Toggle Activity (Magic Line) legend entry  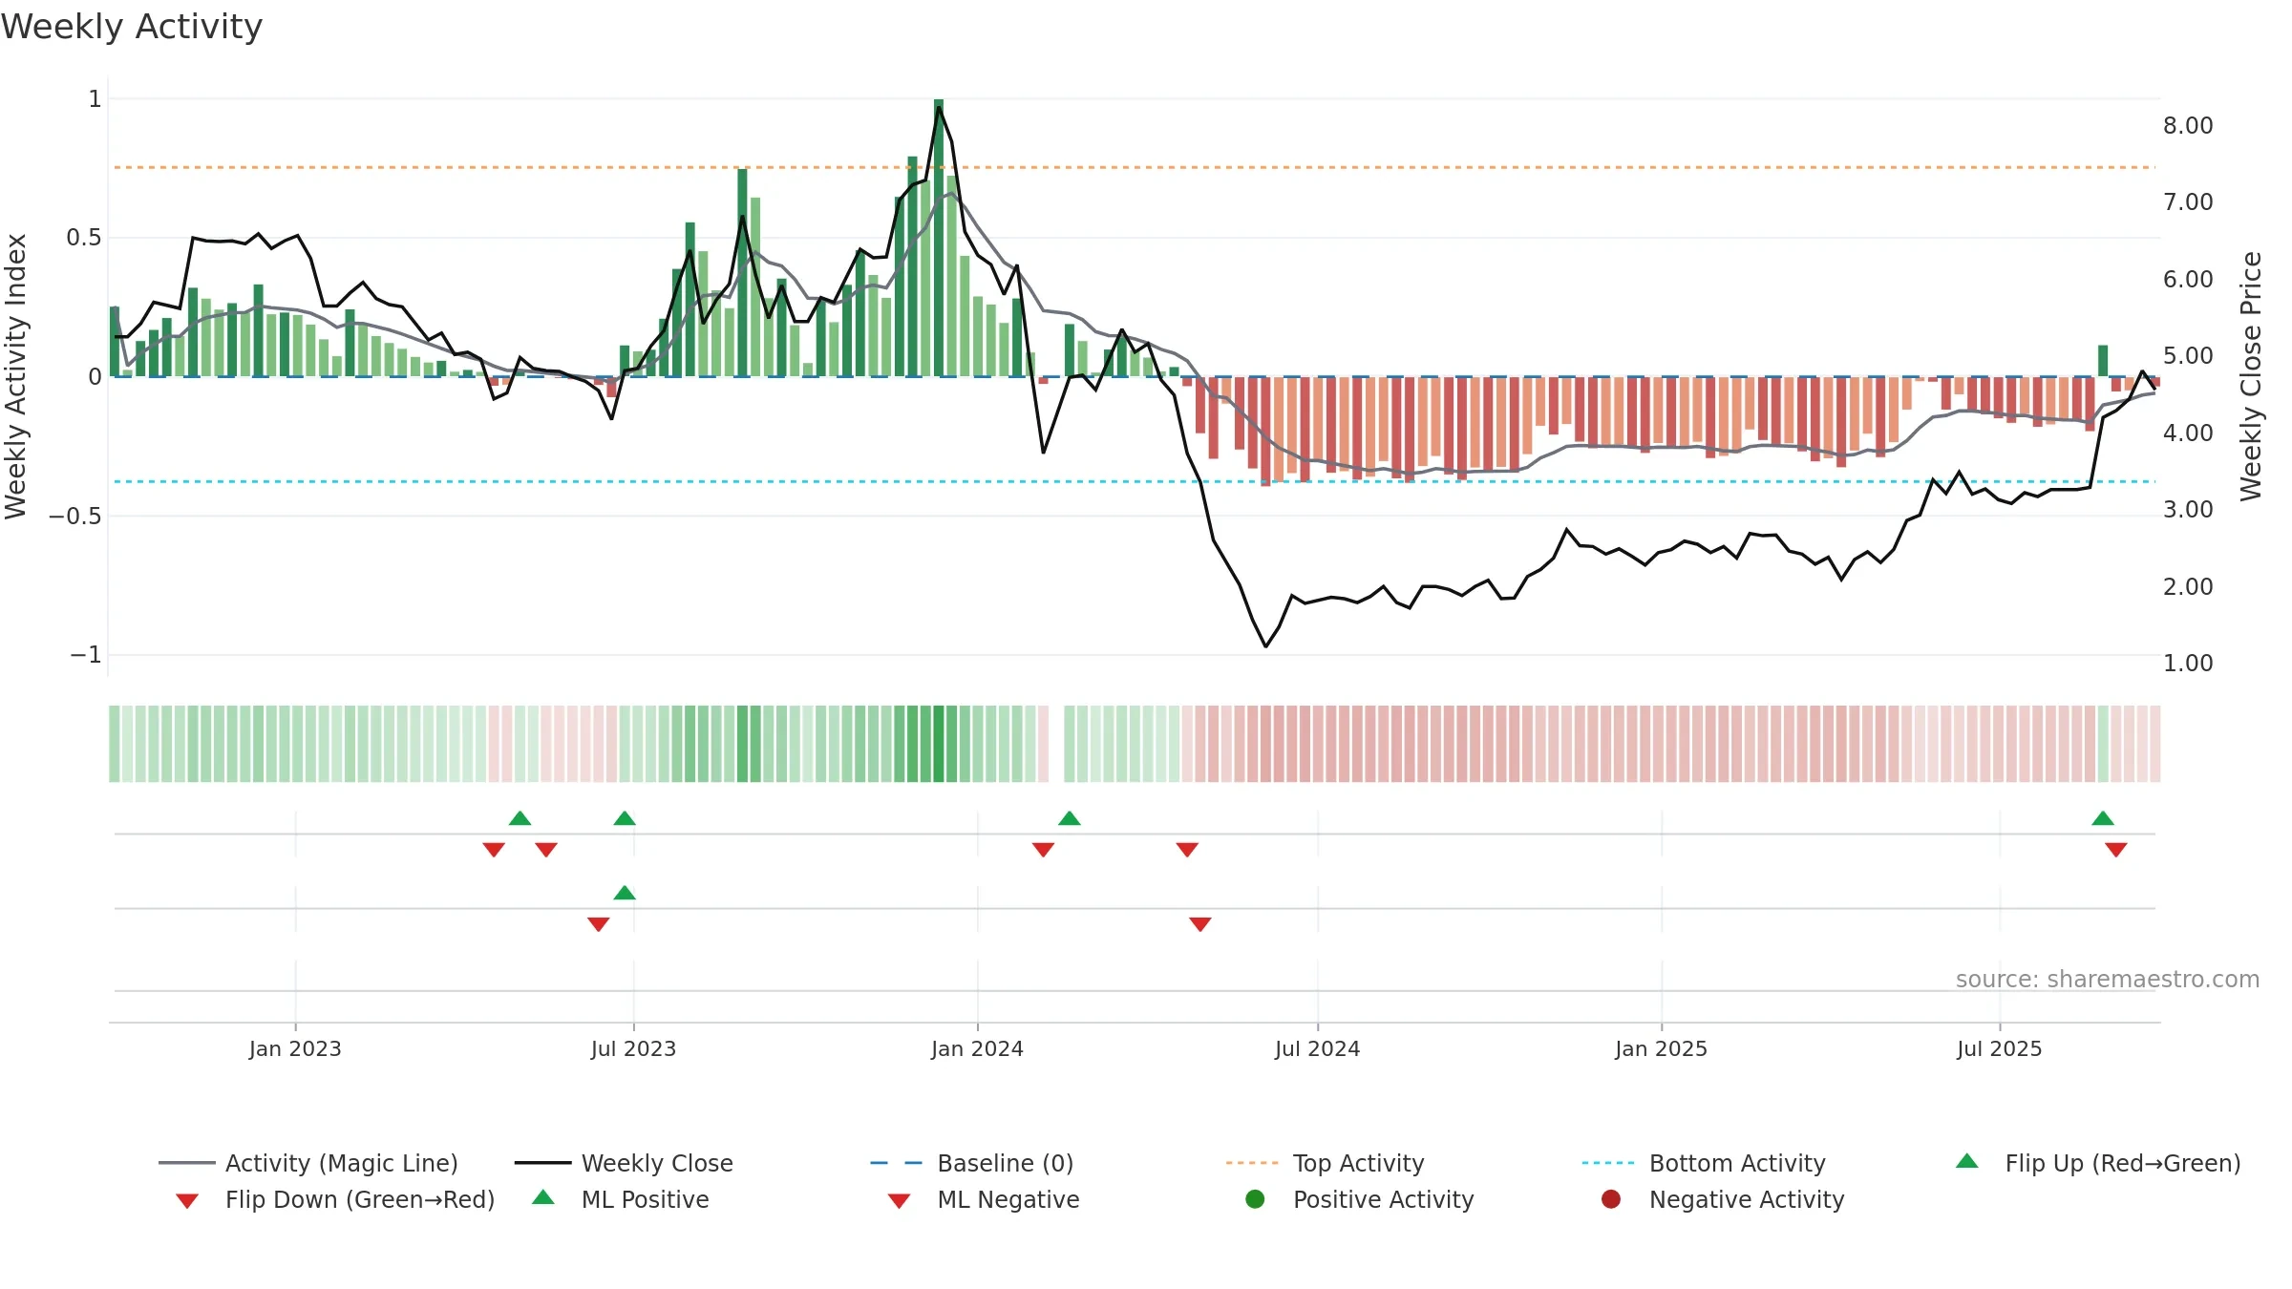click(308, 1163)
